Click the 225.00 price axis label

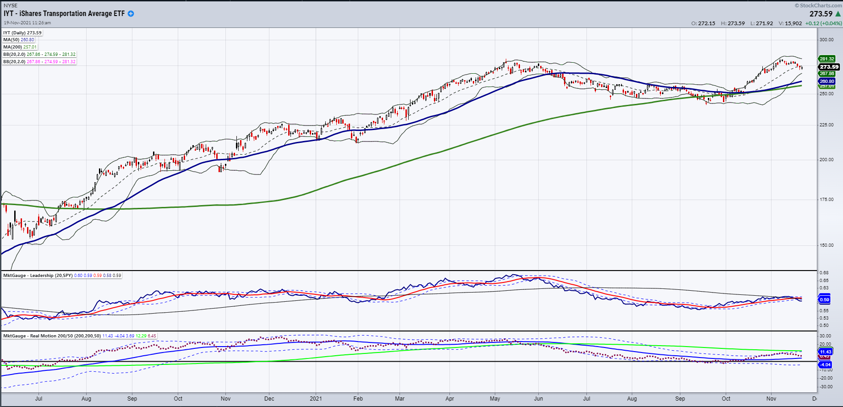[827, 125]
